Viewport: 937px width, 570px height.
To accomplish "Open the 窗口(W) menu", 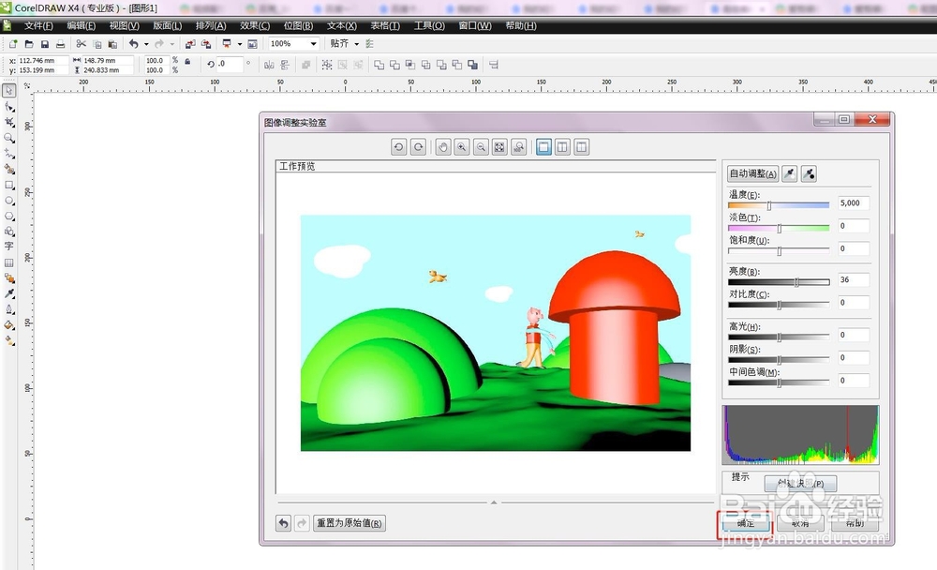I will pos(475,25).
